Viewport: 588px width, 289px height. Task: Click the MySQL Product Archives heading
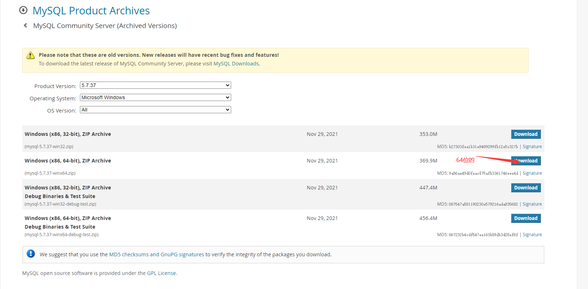point(91,11)
